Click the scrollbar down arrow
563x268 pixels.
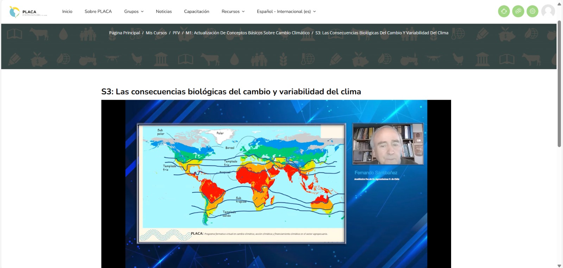[x=559, y=266]
